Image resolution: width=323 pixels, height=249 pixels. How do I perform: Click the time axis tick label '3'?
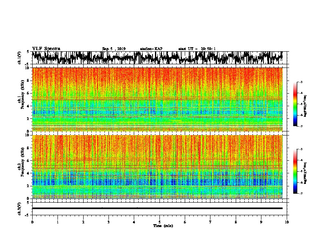108,222
